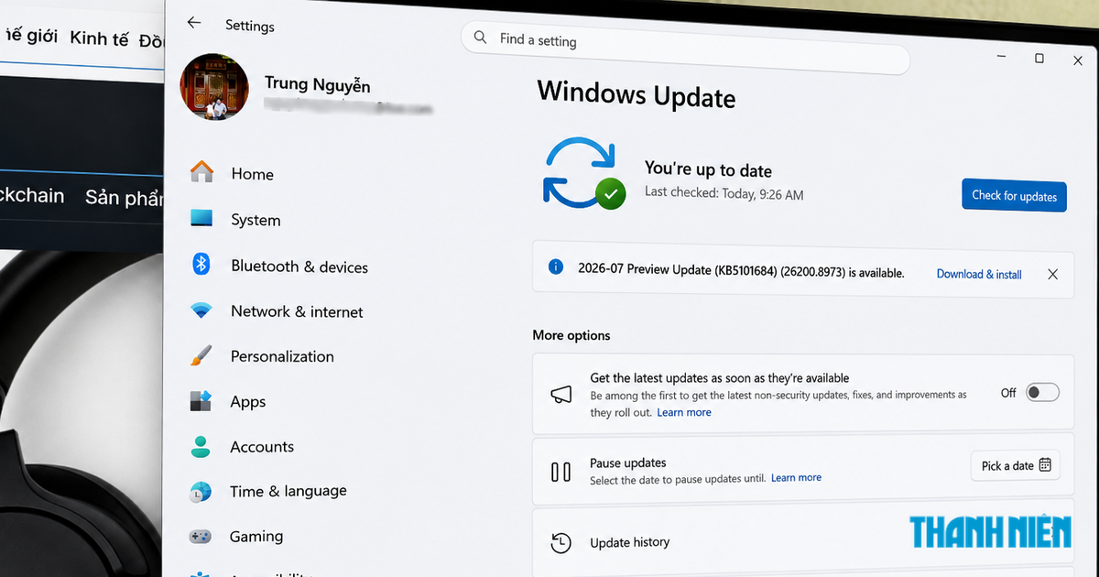
Task: Click the search magnifier icon
Action: coord(481,38)
